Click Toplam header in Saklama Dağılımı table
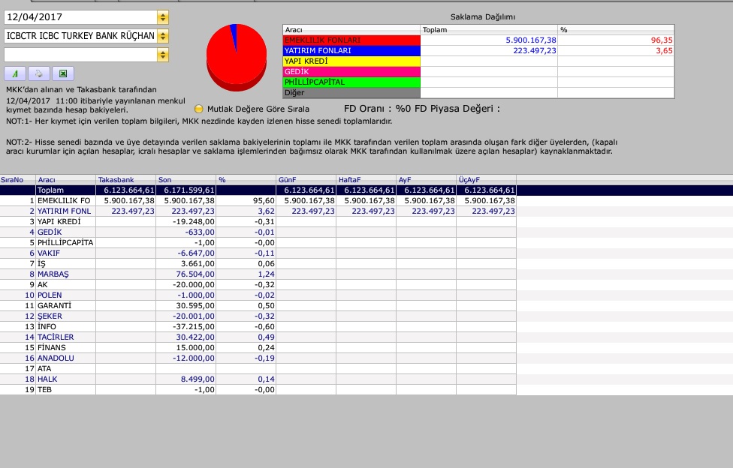 (489, 30)
